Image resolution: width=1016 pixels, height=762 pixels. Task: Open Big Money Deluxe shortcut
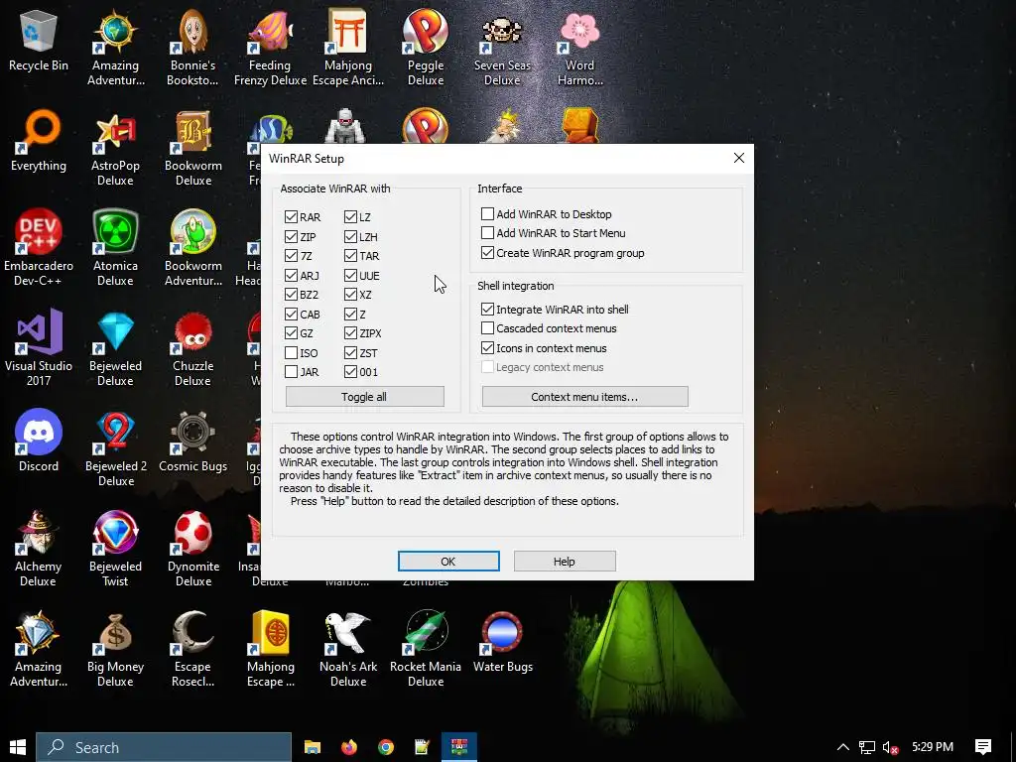(115, 650)
